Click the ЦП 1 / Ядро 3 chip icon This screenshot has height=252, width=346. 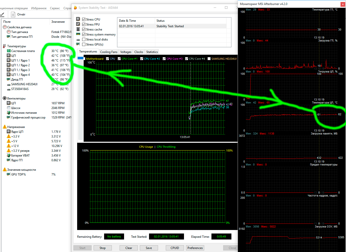coord(8,70)
